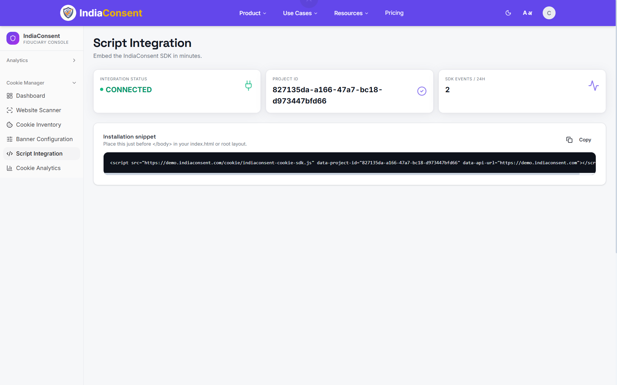Screen dimensions: 617x385
Task: Click the copy icon for installation snippet
Action: pyautogui.click(x=569, y=140)
